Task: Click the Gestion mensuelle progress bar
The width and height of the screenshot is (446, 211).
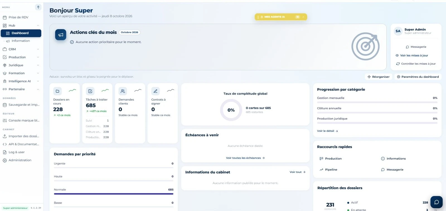Action: (x=377, y=102)
